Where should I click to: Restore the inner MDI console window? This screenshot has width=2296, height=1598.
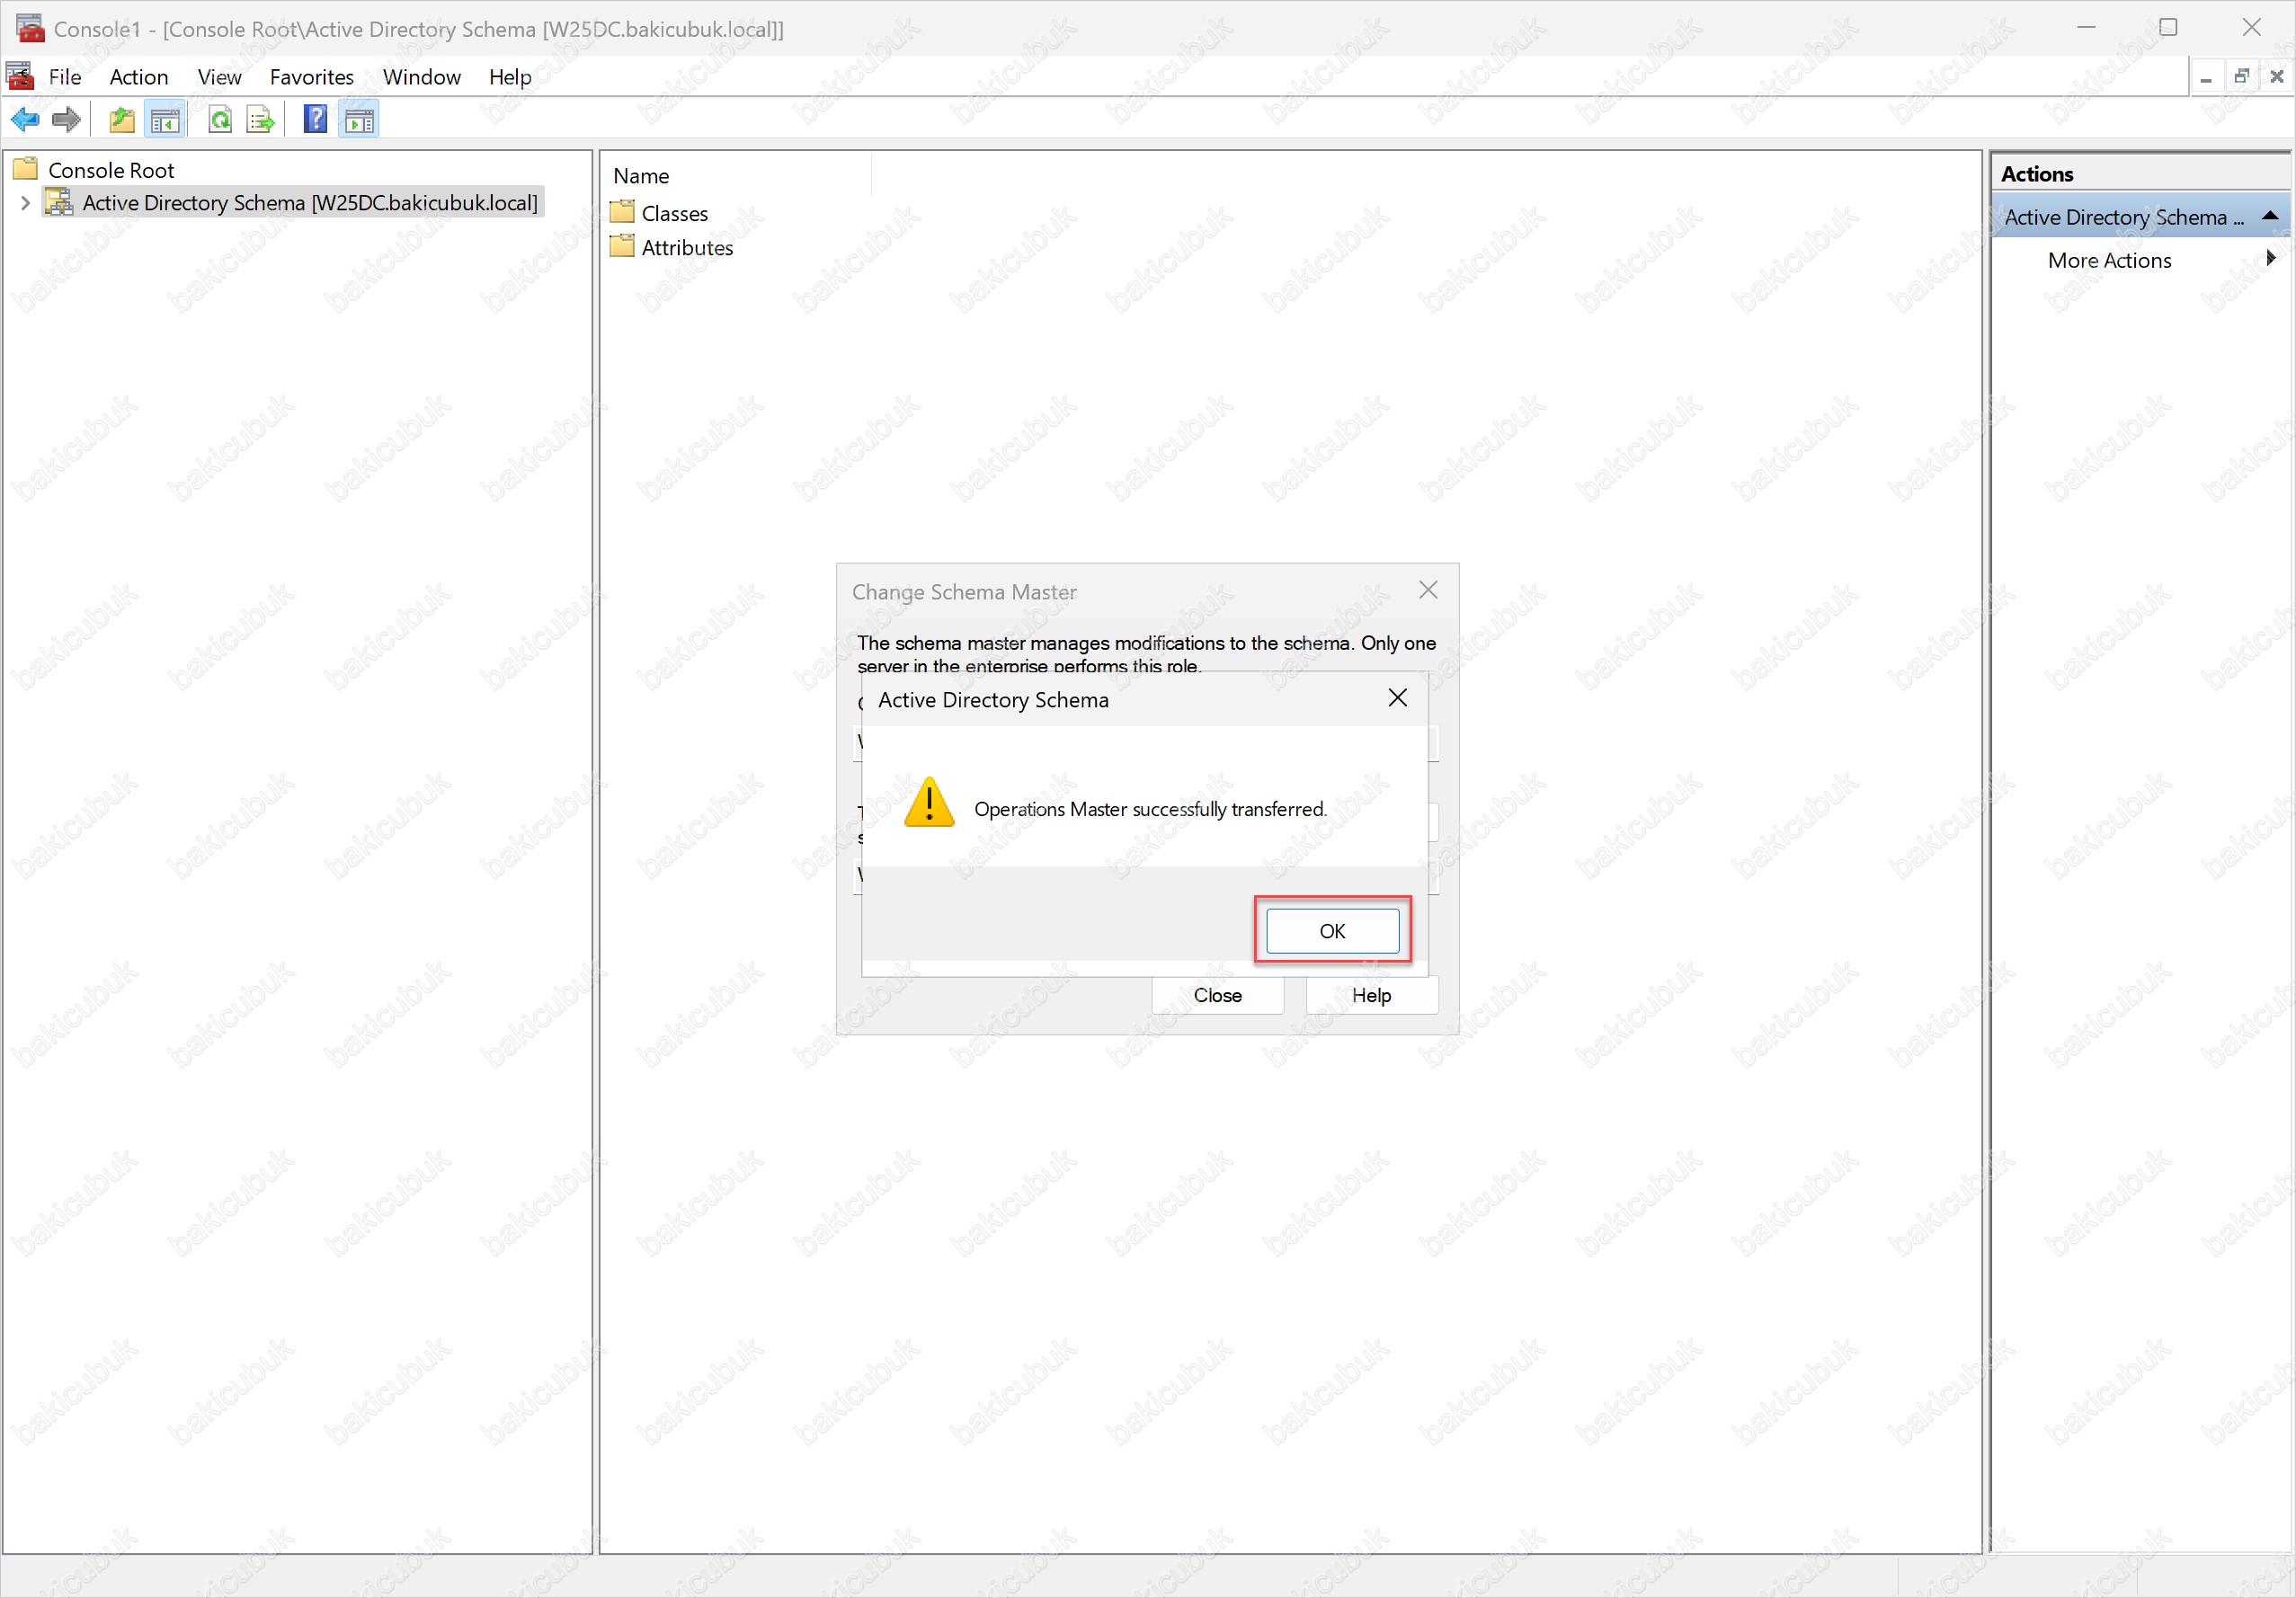click(x=2242, y=76)
